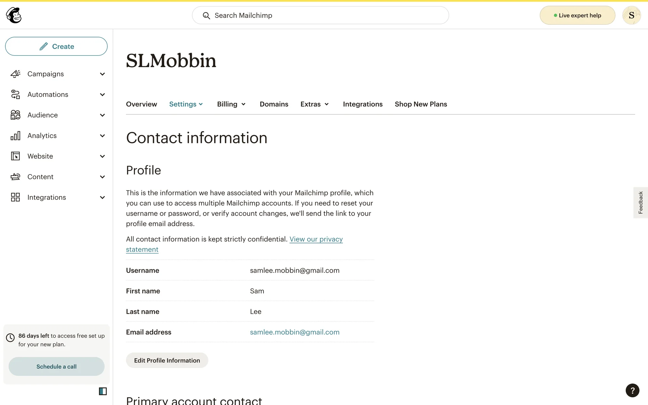Screen dimensions: 648x405
Task: Click the Website layout icon
Action: pos(16,156)
